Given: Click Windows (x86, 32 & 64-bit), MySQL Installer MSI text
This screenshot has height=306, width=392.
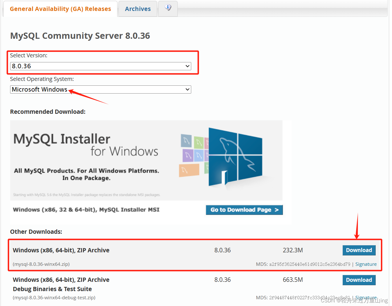Looking at the screenshot, I should (86, 210).
